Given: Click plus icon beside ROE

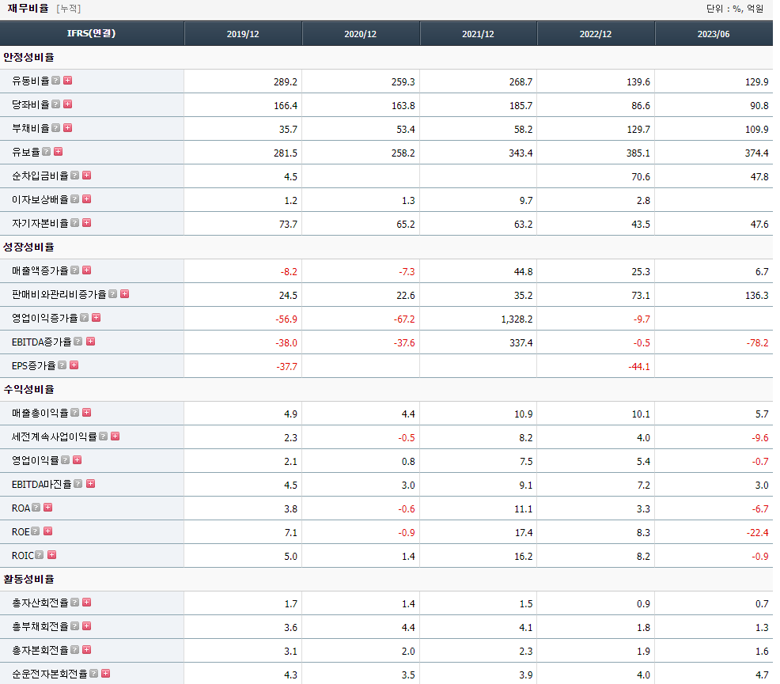Looking at the screenshot, I should pyautogui.click(x=47, y=531).
